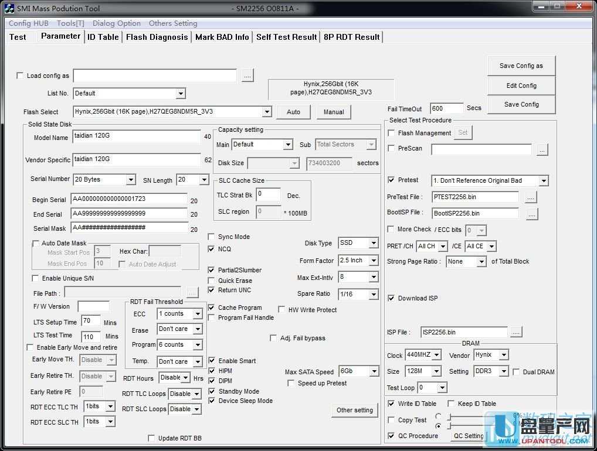The image size is (597, 451).
Task: Toggle the Enable Unique S/N checkbox
Action: [35, 278]
